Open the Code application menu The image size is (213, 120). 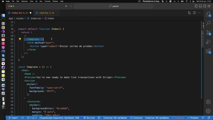[x=8, y=1]
